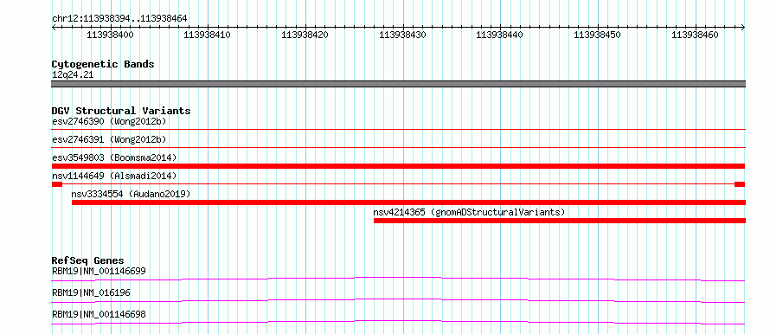Select nsv1144649 left red end block
This screenshot has width=770, height=334.
pos(57,184)
